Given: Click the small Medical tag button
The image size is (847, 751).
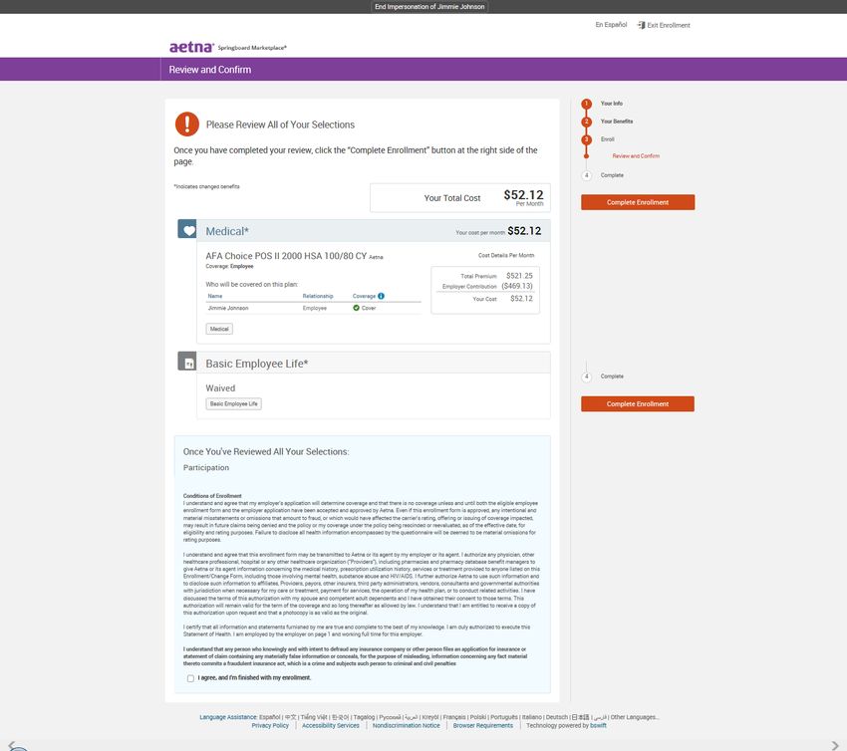Looking at the screenshot, I should 219,329.
